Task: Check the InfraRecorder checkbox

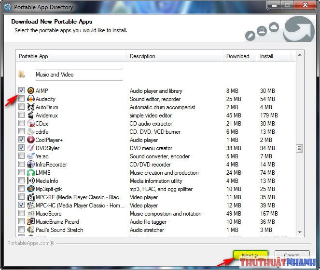Action: (x=21, y=164)
